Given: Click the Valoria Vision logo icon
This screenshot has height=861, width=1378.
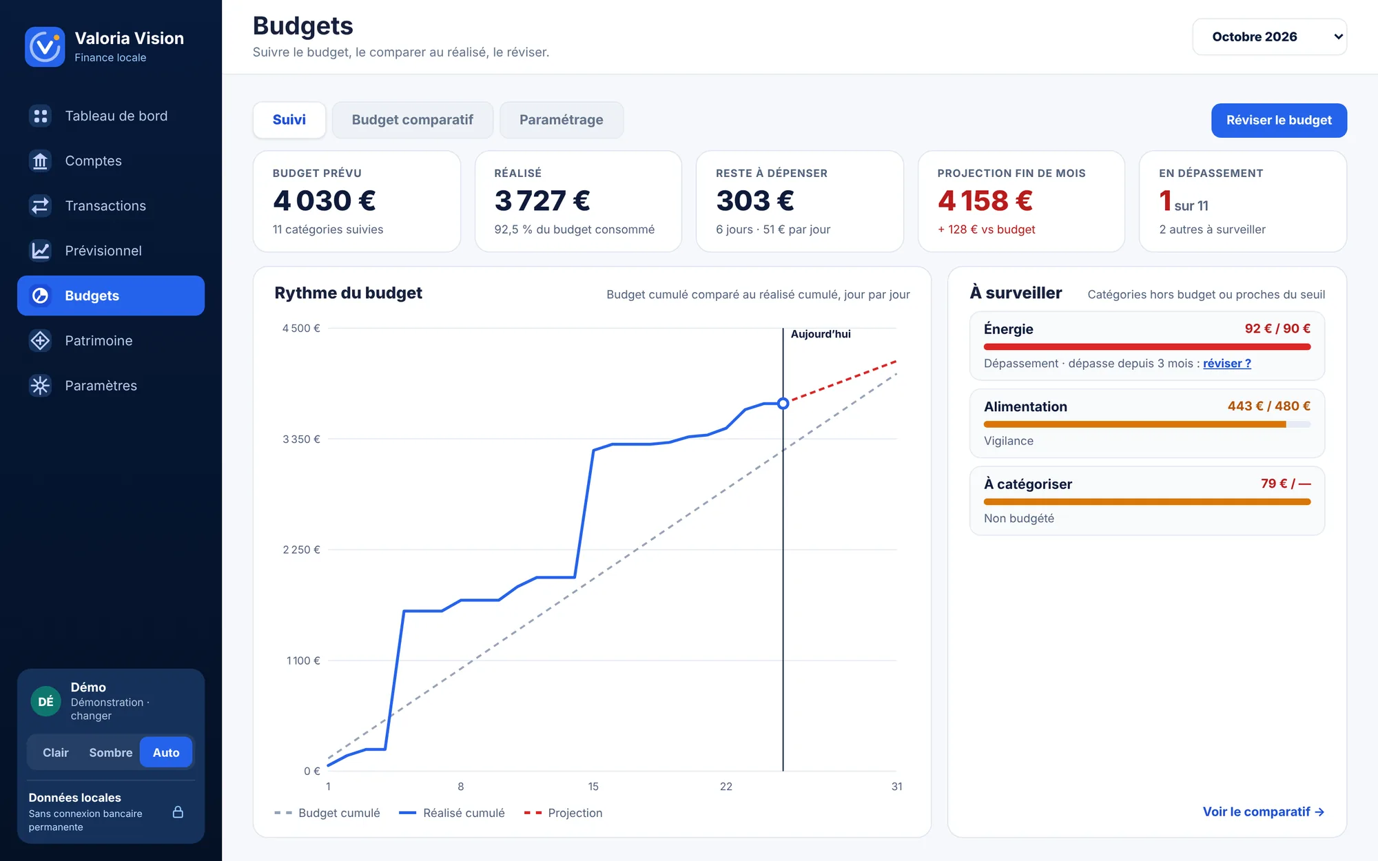Looking at the screenshot, I should (45, 47).
